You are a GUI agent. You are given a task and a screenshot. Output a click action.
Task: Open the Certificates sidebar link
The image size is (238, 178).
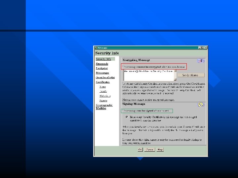pyautogui.click(x=103, y=82)
